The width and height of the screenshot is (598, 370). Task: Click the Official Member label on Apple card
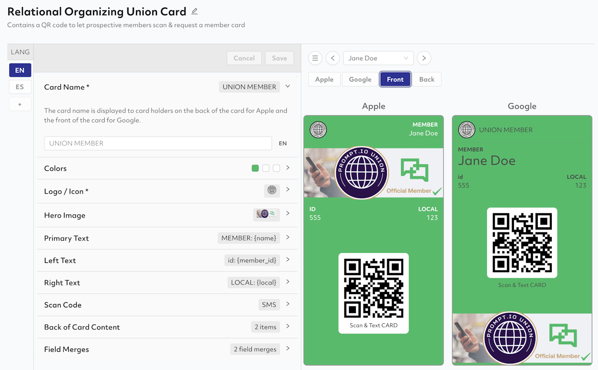(409, 190)
